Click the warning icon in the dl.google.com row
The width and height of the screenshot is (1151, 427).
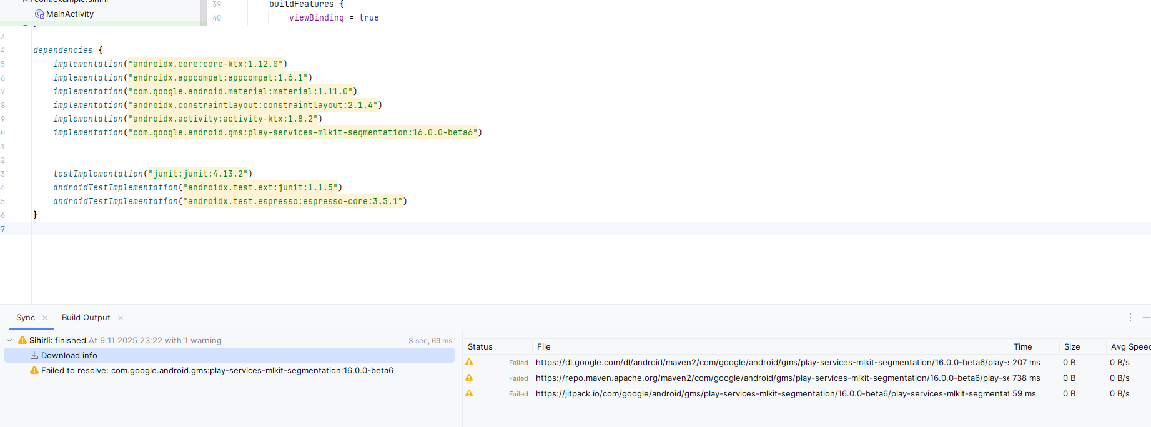coord(469,362)
